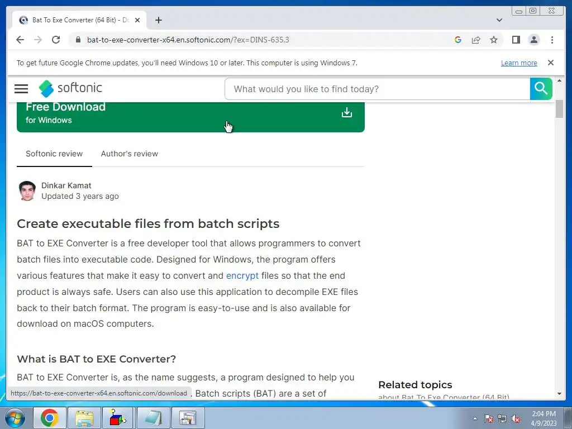Open Chrome side panel
The image size is (572, 429).
pyautogui.click(x=516, y=40)
